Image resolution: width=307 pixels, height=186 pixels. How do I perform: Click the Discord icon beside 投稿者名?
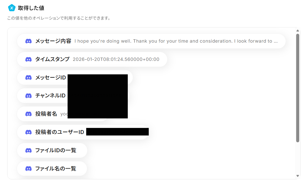[28, 114]
